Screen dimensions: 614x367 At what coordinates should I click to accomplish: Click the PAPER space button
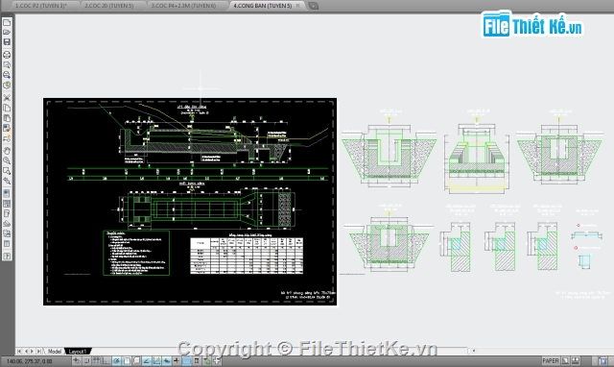pos(551,360)
